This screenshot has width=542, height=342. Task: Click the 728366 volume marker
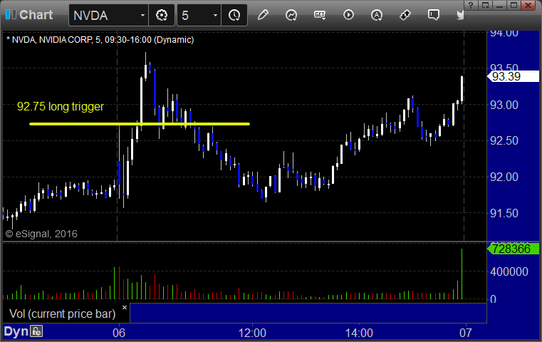pos(514,249)
